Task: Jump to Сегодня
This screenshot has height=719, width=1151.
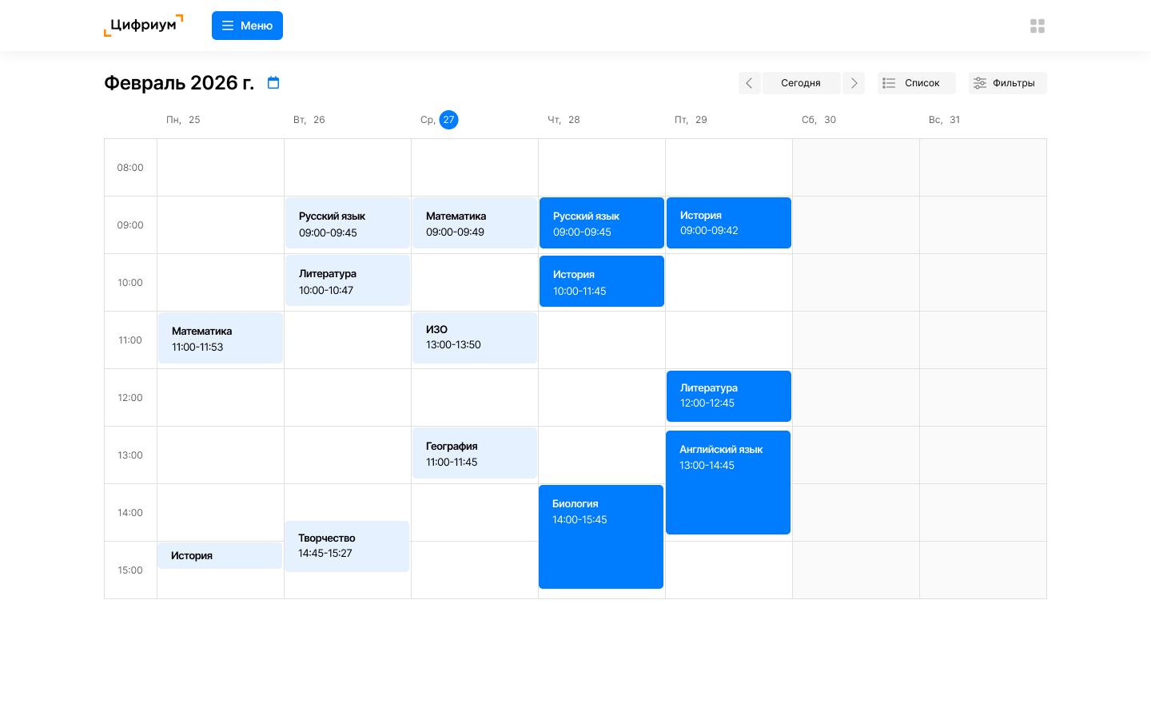Action: coord(801,83)
